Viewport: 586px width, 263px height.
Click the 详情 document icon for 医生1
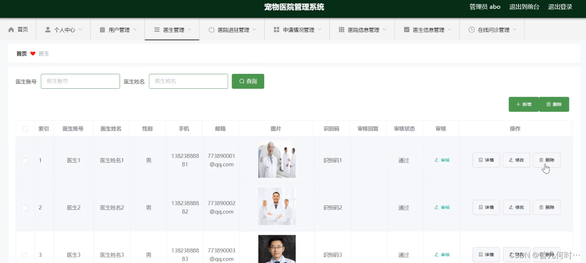pyautogui.click(x=481, y=160)
